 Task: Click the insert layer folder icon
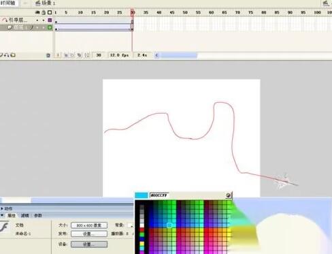pos(13,55)
